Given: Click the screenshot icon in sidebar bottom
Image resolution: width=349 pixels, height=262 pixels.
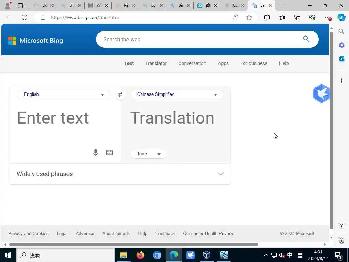Looking at the screenshot, I should pos(342,225).
